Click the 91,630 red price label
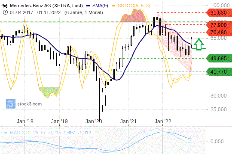This screenshot has width=232, height=154. pos(219,13)
